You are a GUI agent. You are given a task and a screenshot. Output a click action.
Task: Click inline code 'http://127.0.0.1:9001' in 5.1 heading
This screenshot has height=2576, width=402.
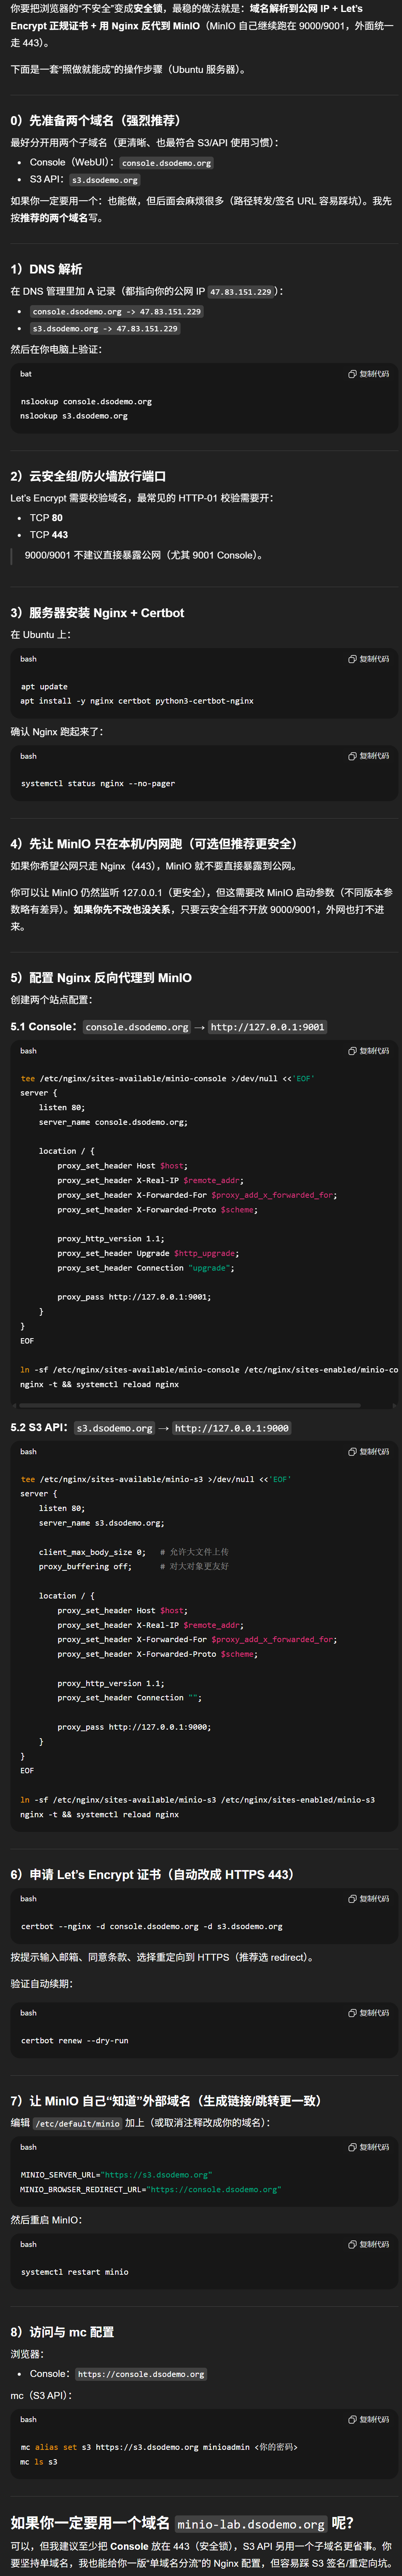(267, 1027)
